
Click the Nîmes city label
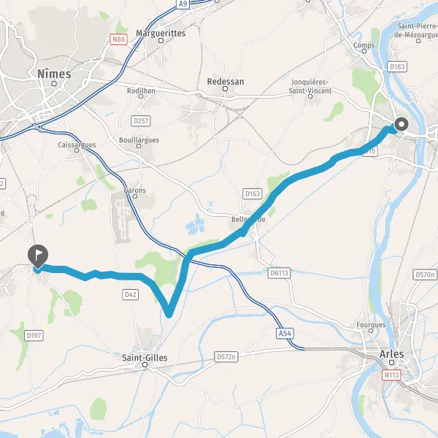click(54, 74)
